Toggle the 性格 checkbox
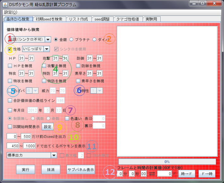Image resolution: width=224 pixels, height=183 pixels. [10, 49]
